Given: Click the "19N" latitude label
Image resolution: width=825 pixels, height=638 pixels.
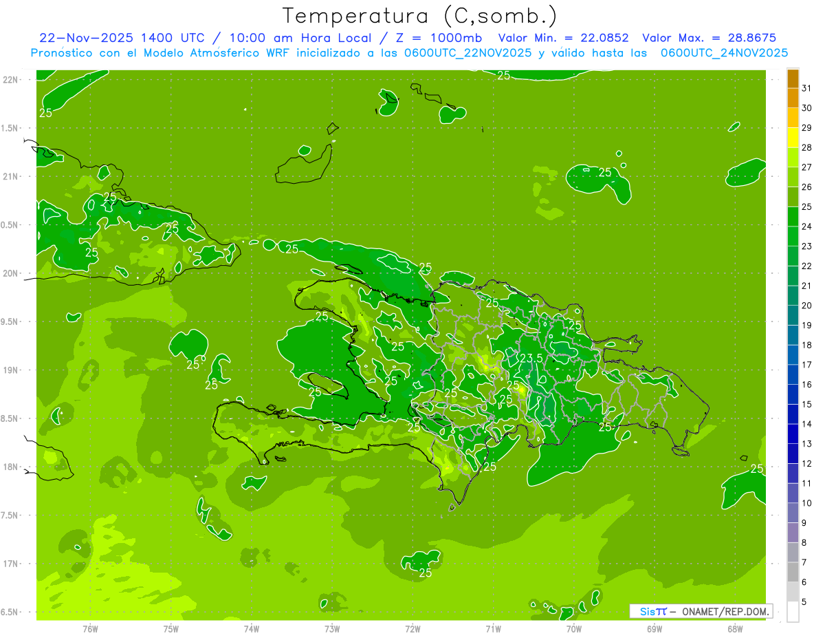Looking at the screenshot, I should 10,370.
